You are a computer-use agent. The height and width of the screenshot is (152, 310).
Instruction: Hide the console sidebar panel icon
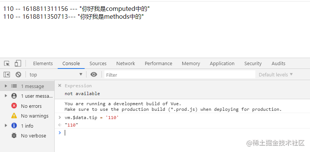[7, 75]
